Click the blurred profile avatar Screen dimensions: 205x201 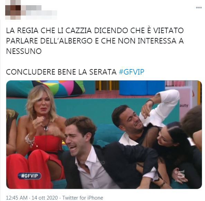coord(13,10)
